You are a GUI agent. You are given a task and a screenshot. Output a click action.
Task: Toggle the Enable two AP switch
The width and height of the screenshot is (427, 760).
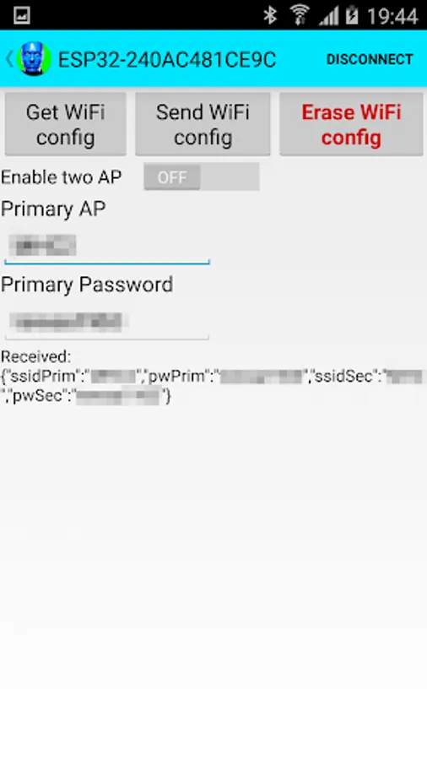click(x=202, y=177)
